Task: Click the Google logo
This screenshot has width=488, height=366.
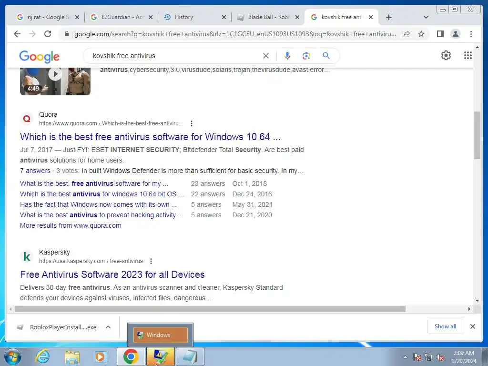Action: click(x=39, y=57)
